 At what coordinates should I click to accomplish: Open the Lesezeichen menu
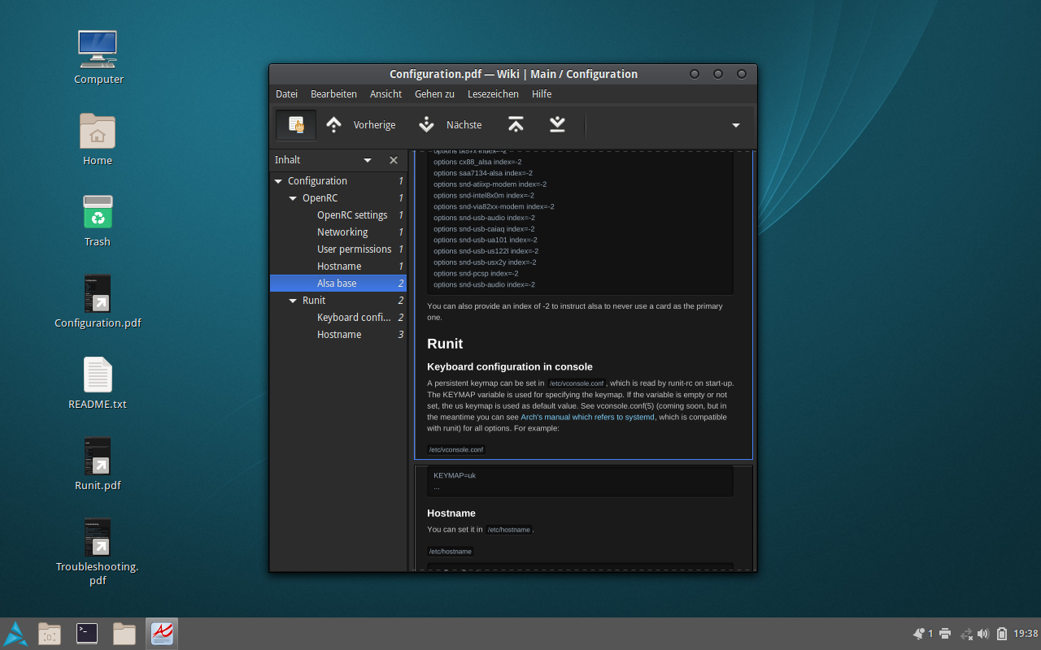point(493,94)
